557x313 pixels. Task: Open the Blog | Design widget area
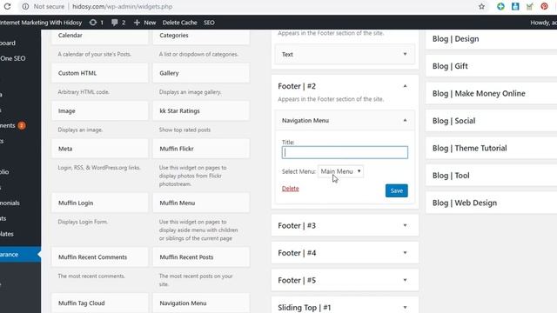coord(491,38)
